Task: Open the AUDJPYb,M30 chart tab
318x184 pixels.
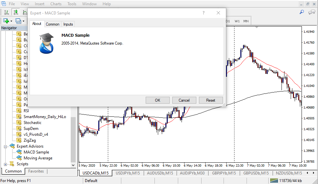Action: (192, 173)
